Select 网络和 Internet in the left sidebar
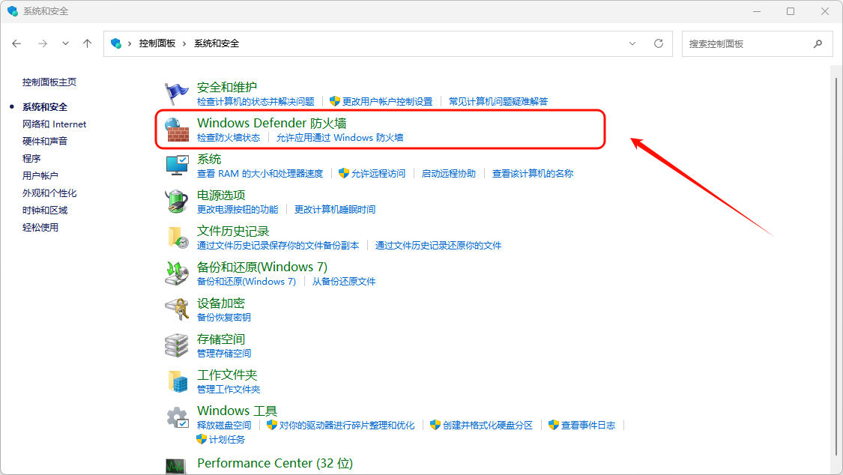This screenshot has width=843, height=475. click(54, 124)
